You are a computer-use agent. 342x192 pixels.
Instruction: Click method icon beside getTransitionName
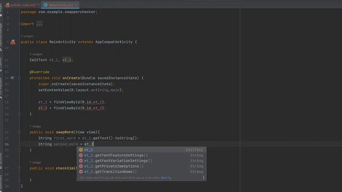pyautogui.click(x=81, y=172)
